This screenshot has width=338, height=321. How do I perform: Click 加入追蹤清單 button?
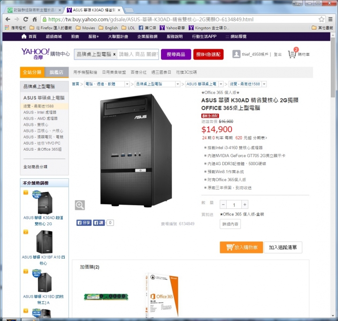pyautogui.click(x=283, y=247)
